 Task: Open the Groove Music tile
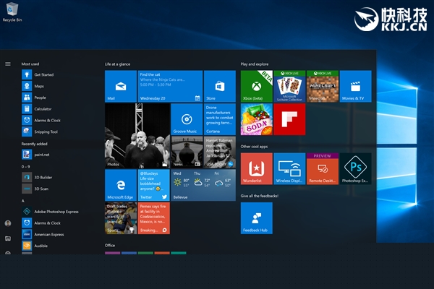[x=187, y=119]
